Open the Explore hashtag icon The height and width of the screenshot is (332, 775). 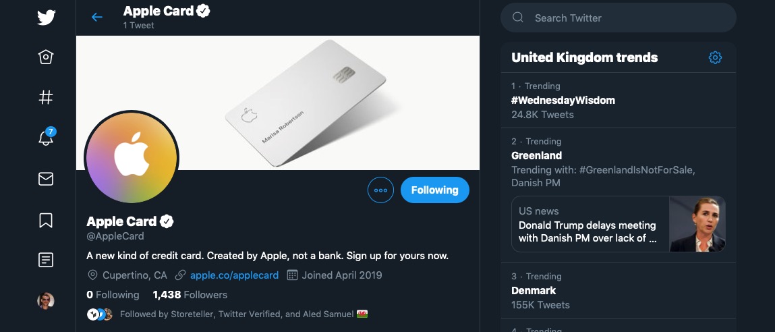point(45,97)
